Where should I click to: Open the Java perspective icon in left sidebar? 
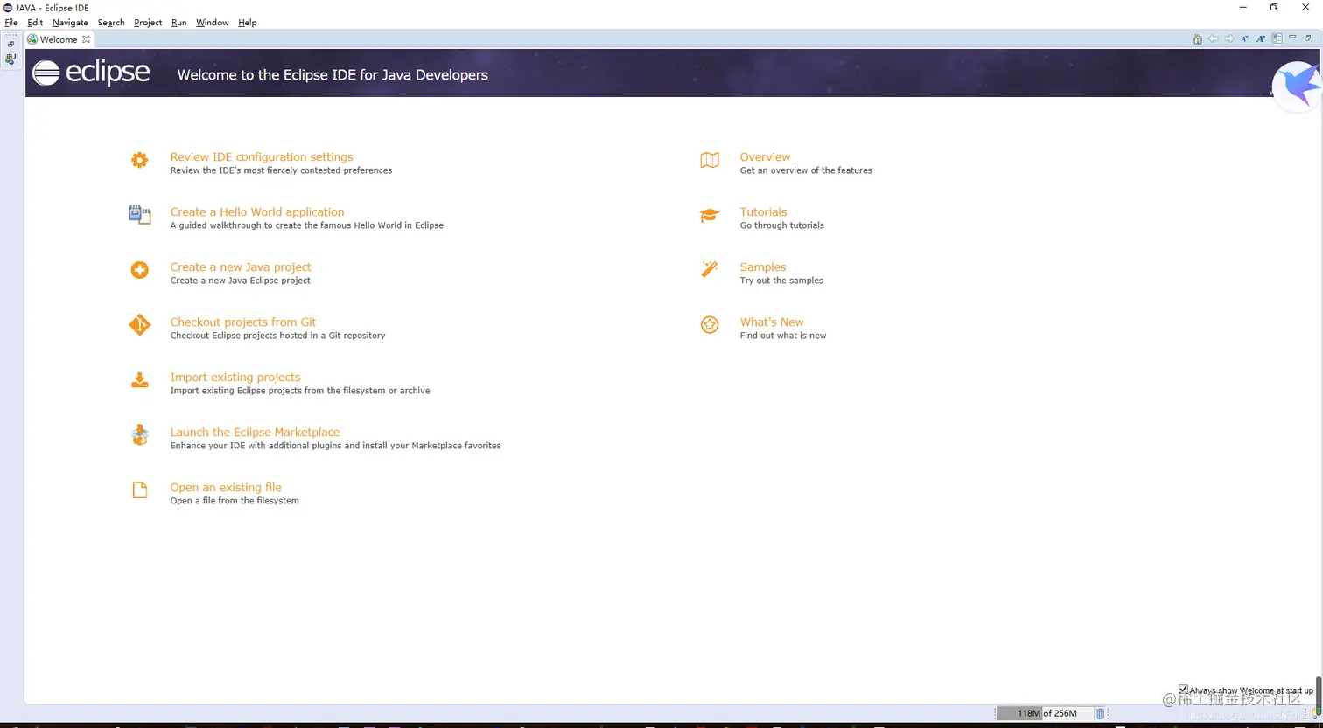pos(10,59)
